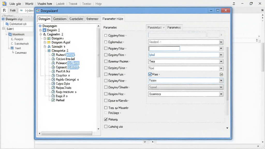Screen dimensions: 265x149
Task: Click the tree panel scroll-up arrow
Action: [98, 26]
